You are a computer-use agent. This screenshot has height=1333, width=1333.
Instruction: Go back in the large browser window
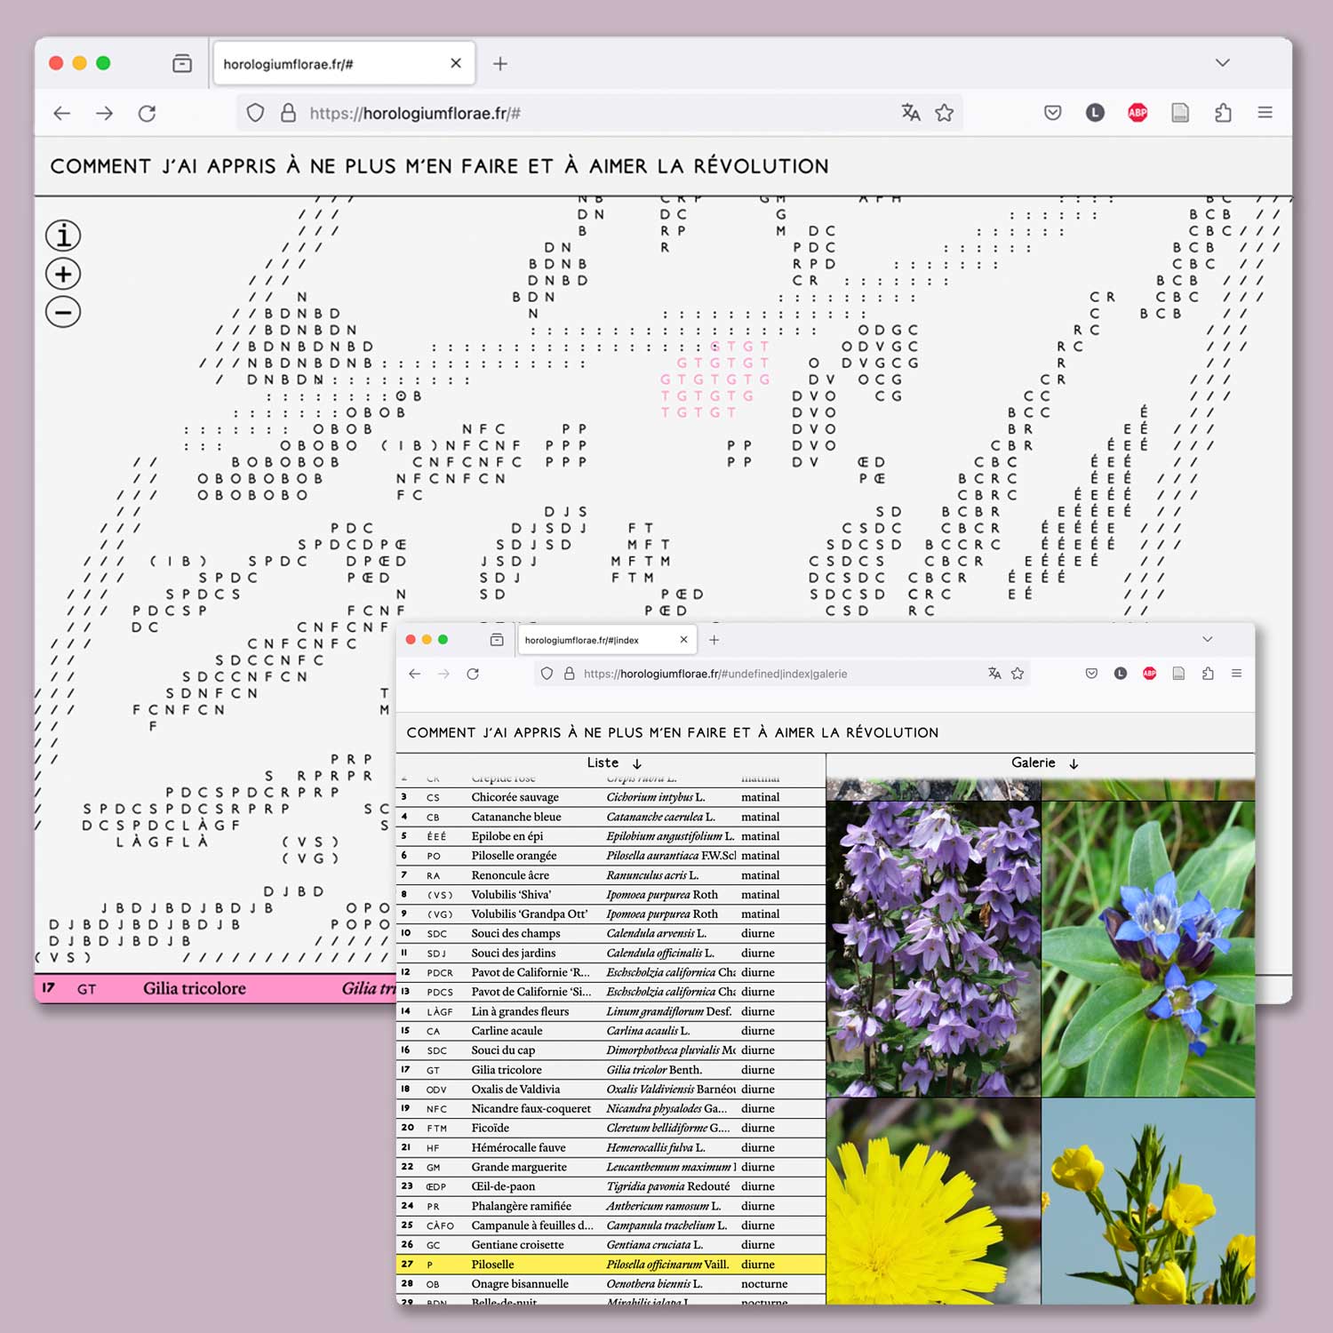pos(61,113)
